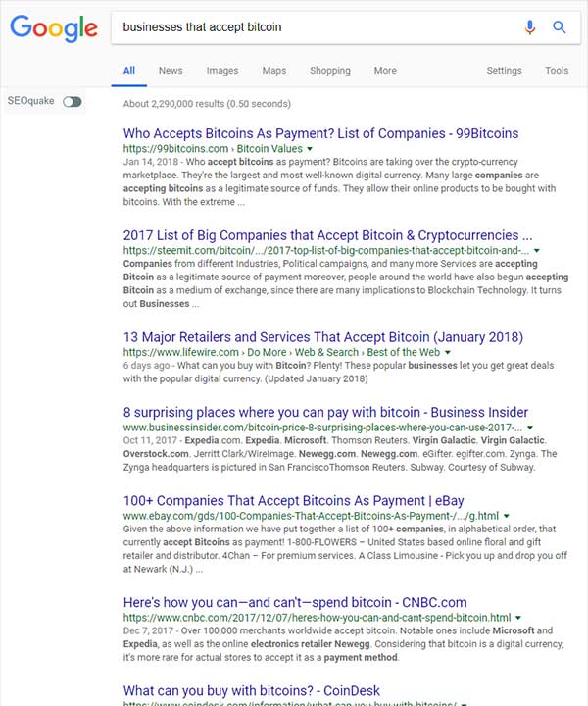This screenshot has width=588, height=706.
Task: Expand the dropdown arrow beside cnbc.com URL
Action: 518,618
